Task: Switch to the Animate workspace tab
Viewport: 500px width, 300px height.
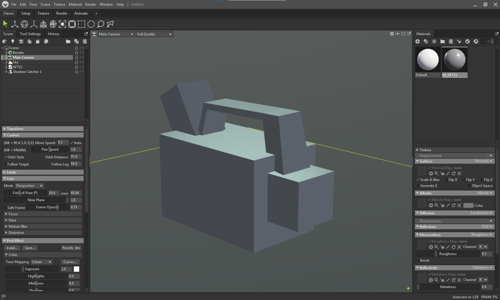Action: point(81,13)
